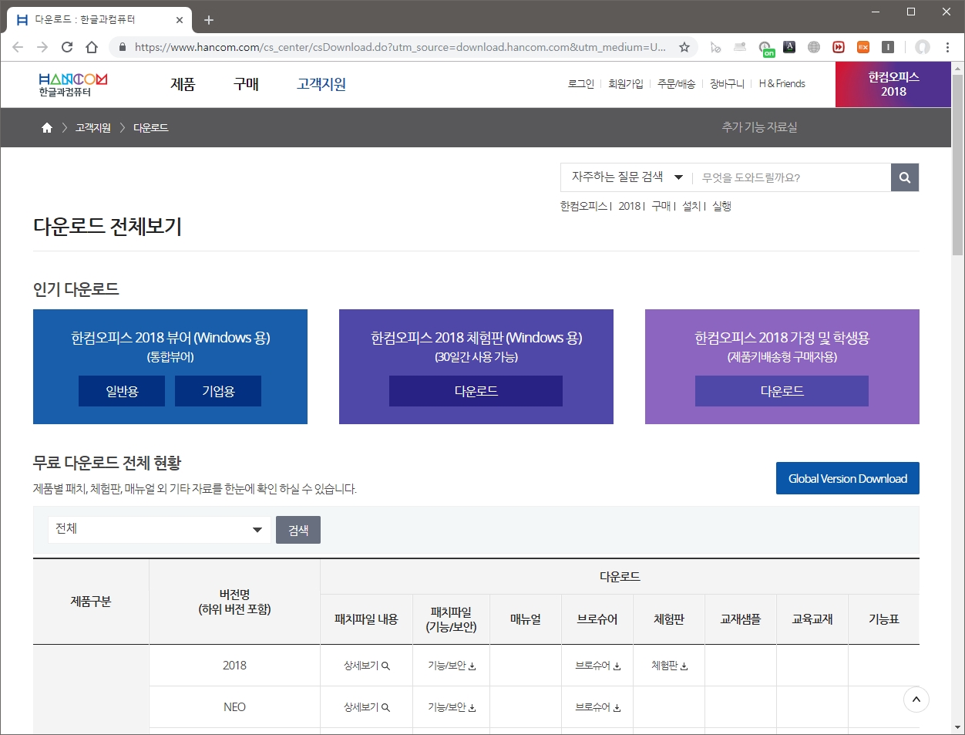Click the 무엇을 도와드릴까요 search field
Viewport: 965px width, 735px height.
pos(792,177)
